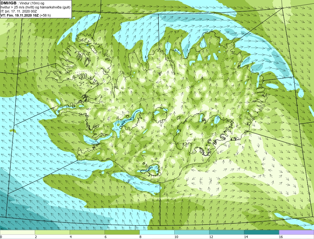Click the 6–8 m/s dark green legend swatch
Screen dimensions: 314x239
pyautogui.click(x=122, y=232)
